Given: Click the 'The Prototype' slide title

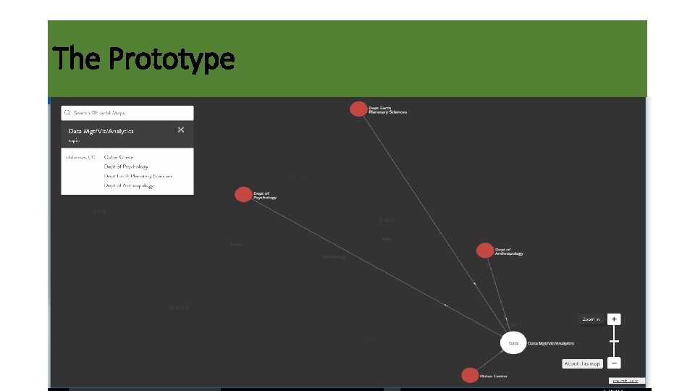Looking at the screenshot, I should click(143, 59).
